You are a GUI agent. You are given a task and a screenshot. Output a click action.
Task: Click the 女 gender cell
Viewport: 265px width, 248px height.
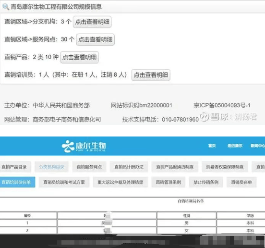pyautogui.click(x=187, y=230)
